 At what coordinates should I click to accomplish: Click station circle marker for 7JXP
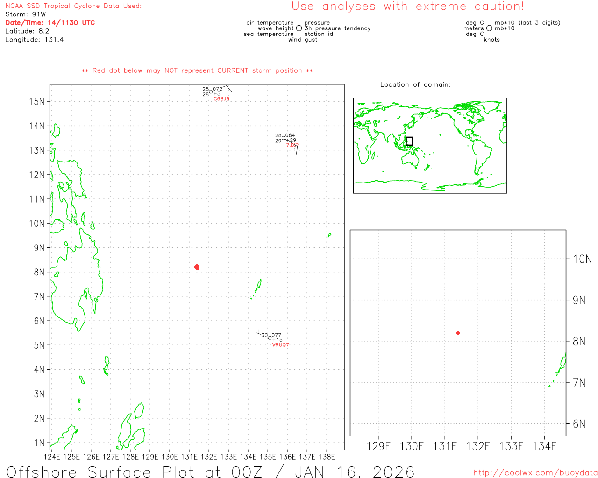point(284,138)
